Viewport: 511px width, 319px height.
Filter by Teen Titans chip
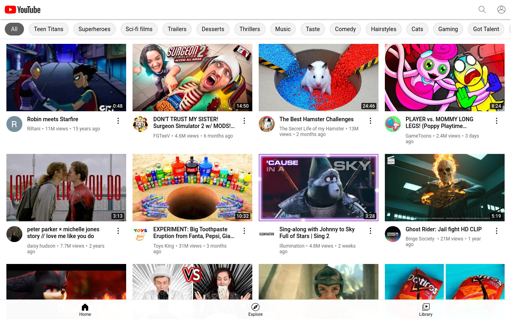click(x=49, y=29)
